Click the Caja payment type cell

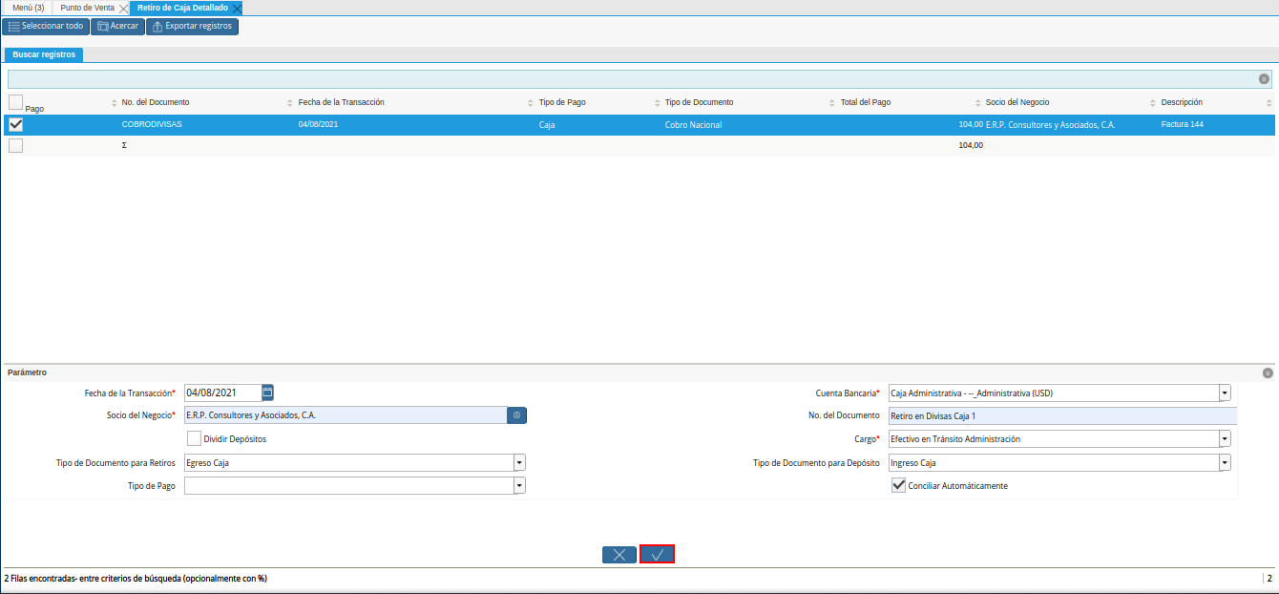coord(548,124)
